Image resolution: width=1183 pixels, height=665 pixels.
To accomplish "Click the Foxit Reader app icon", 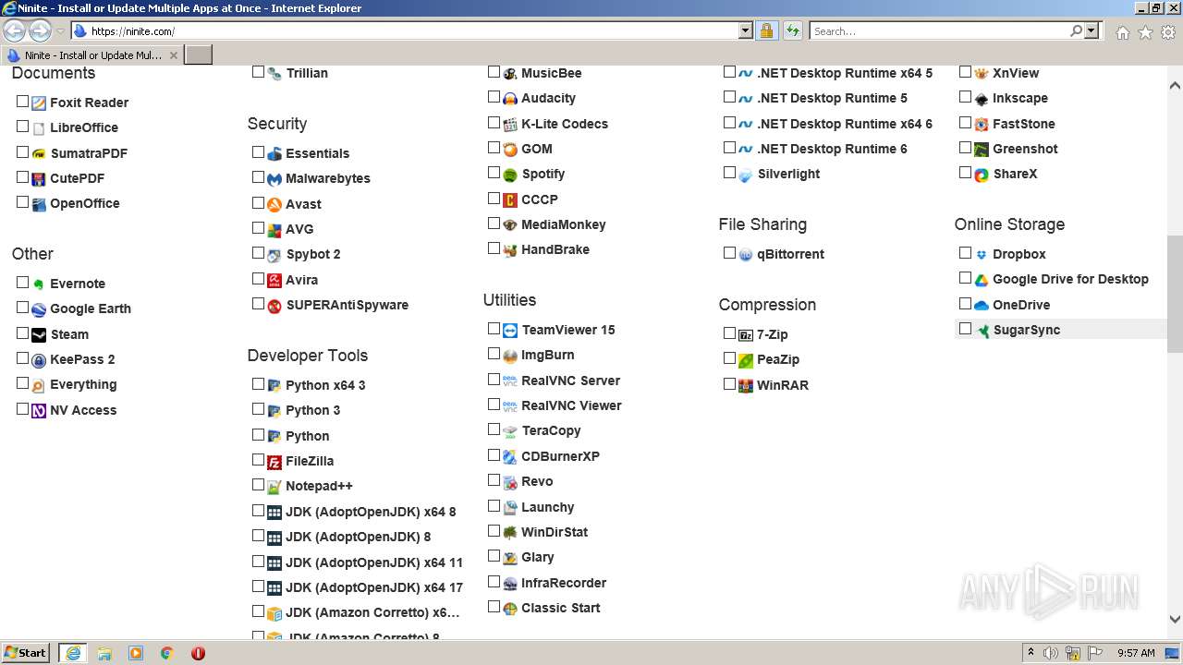I will point(39,103).
